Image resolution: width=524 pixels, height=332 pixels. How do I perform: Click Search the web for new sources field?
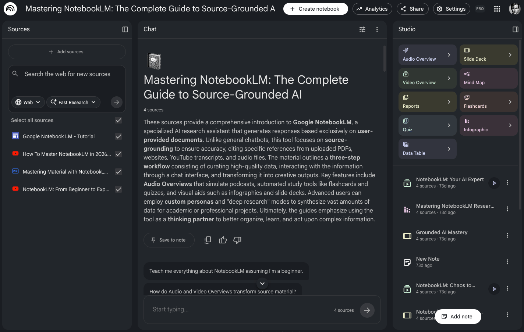(x=67, y=74)
